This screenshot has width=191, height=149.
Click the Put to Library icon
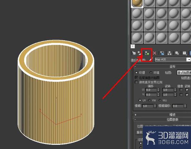tap(177, 53)
